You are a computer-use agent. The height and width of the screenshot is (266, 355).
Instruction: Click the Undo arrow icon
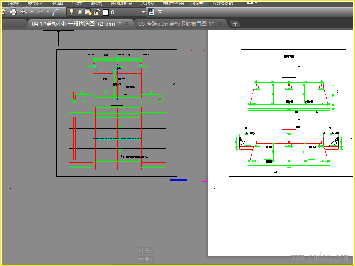[24, 12]
